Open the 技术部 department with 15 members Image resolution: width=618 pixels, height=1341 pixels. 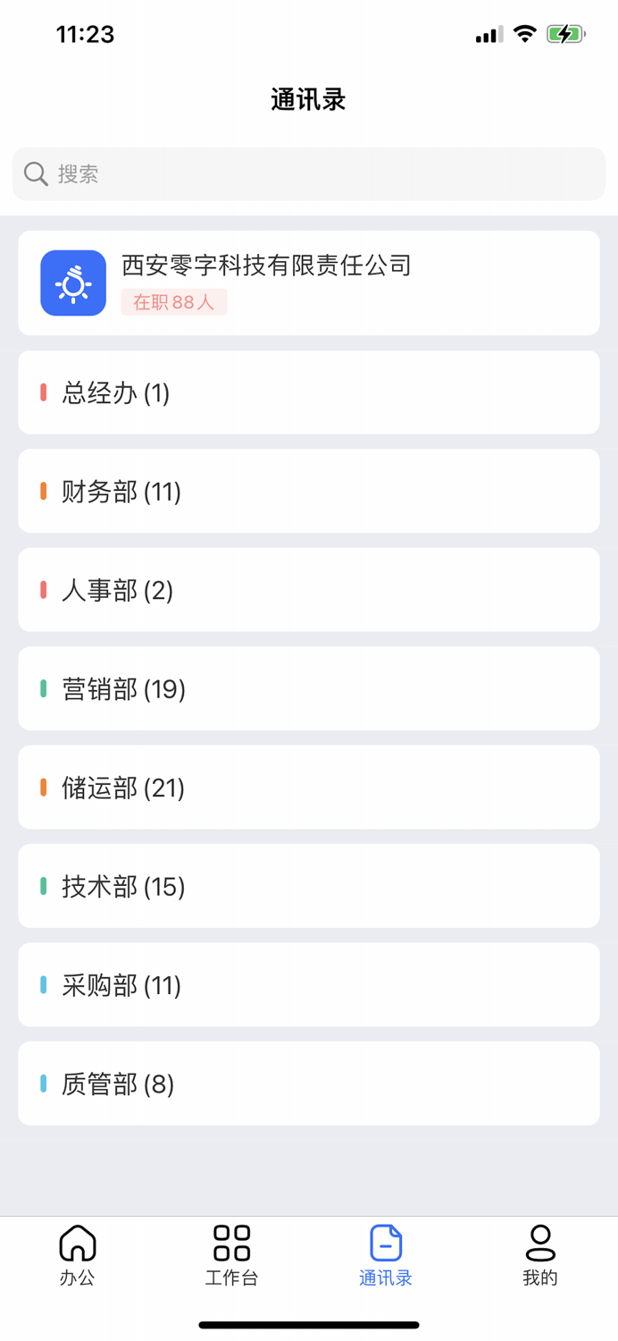pos(308,886)
